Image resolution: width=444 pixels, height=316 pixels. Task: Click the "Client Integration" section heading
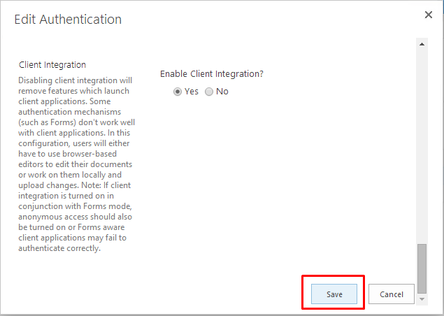pyautogui.click(x=52, y=65)
